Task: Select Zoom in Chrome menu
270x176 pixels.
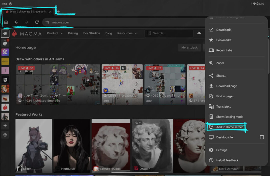Action: [x=236, y=63]
